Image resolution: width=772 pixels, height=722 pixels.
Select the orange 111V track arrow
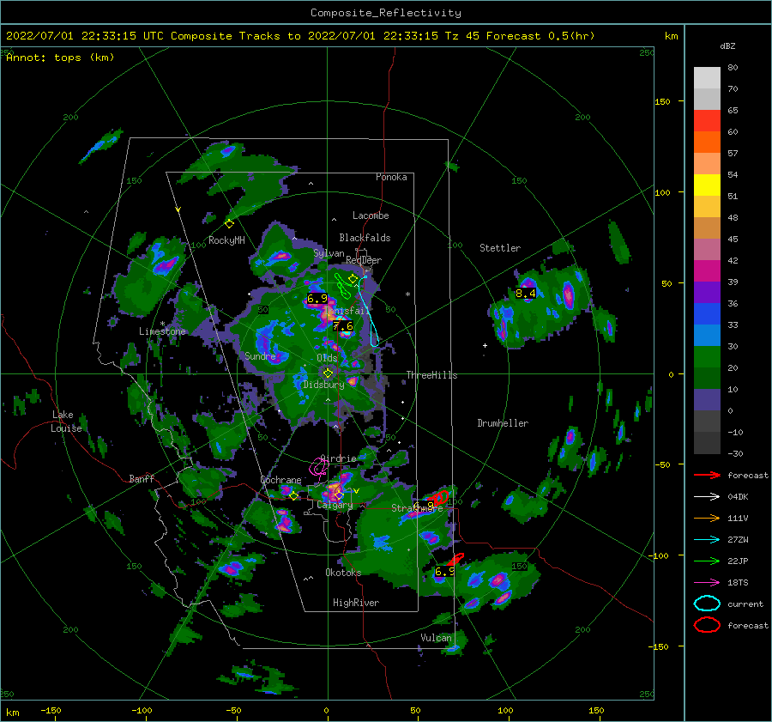click(x=707, y=518)
